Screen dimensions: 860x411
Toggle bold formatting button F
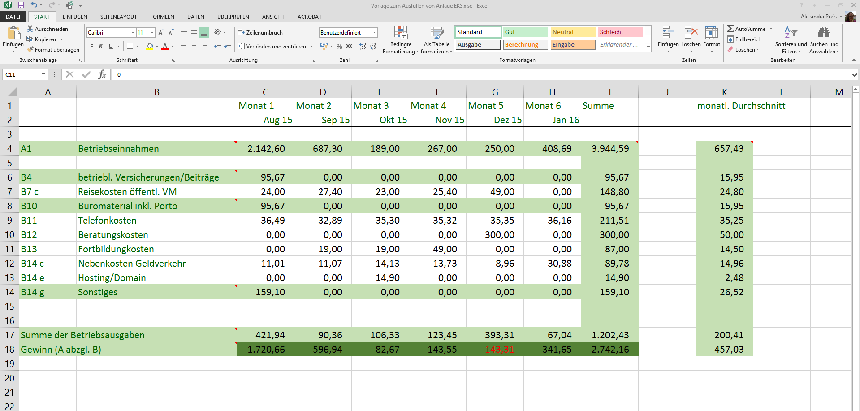tap(91, 46)
